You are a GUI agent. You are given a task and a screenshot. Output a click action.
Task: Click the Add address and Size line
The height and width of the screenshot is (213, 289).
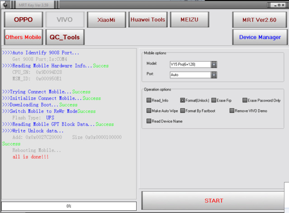click(67, 137)
